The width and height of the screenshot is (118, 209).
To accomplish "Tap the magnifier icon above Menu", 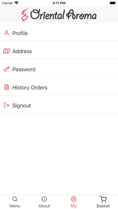I will pos(15,199).
